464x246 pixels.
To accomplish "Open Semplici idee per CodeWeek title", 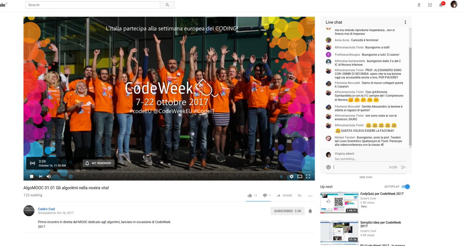I will pos(380,224).
